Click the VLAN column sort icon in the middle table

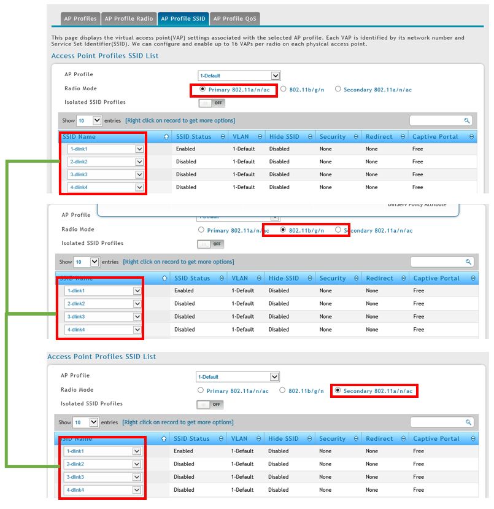[259, 278]
